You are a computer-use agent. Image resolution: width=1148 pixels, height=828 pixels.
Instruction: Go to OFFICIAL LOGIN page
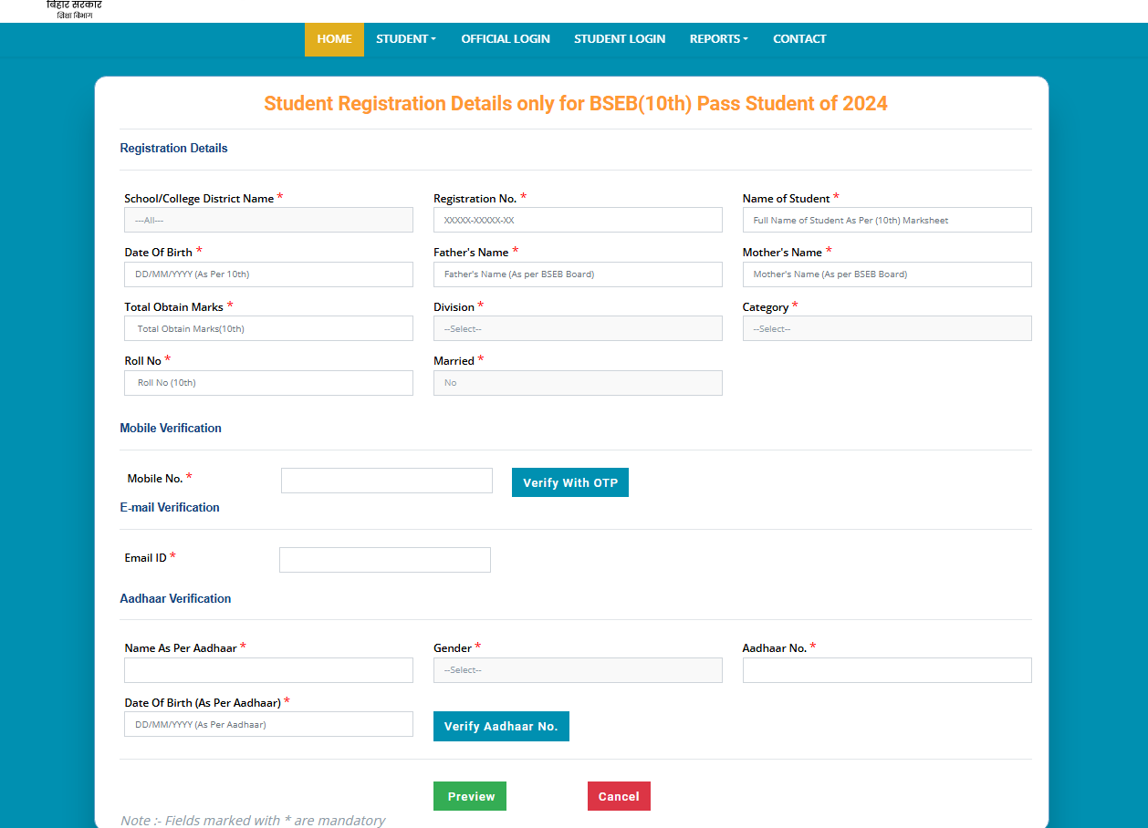coord(506,39)
